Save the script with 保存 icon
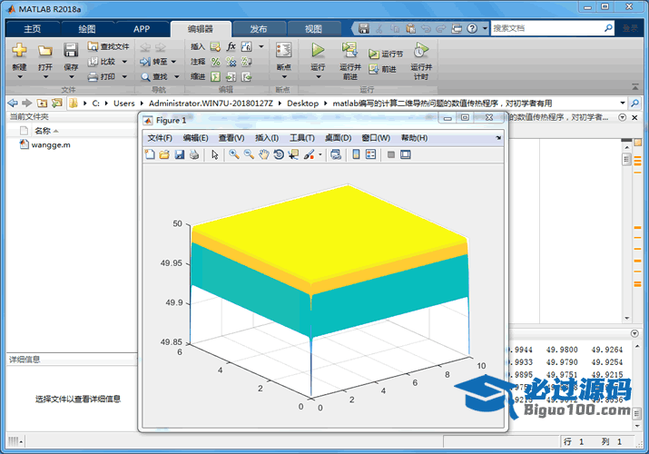 [71, 50]
